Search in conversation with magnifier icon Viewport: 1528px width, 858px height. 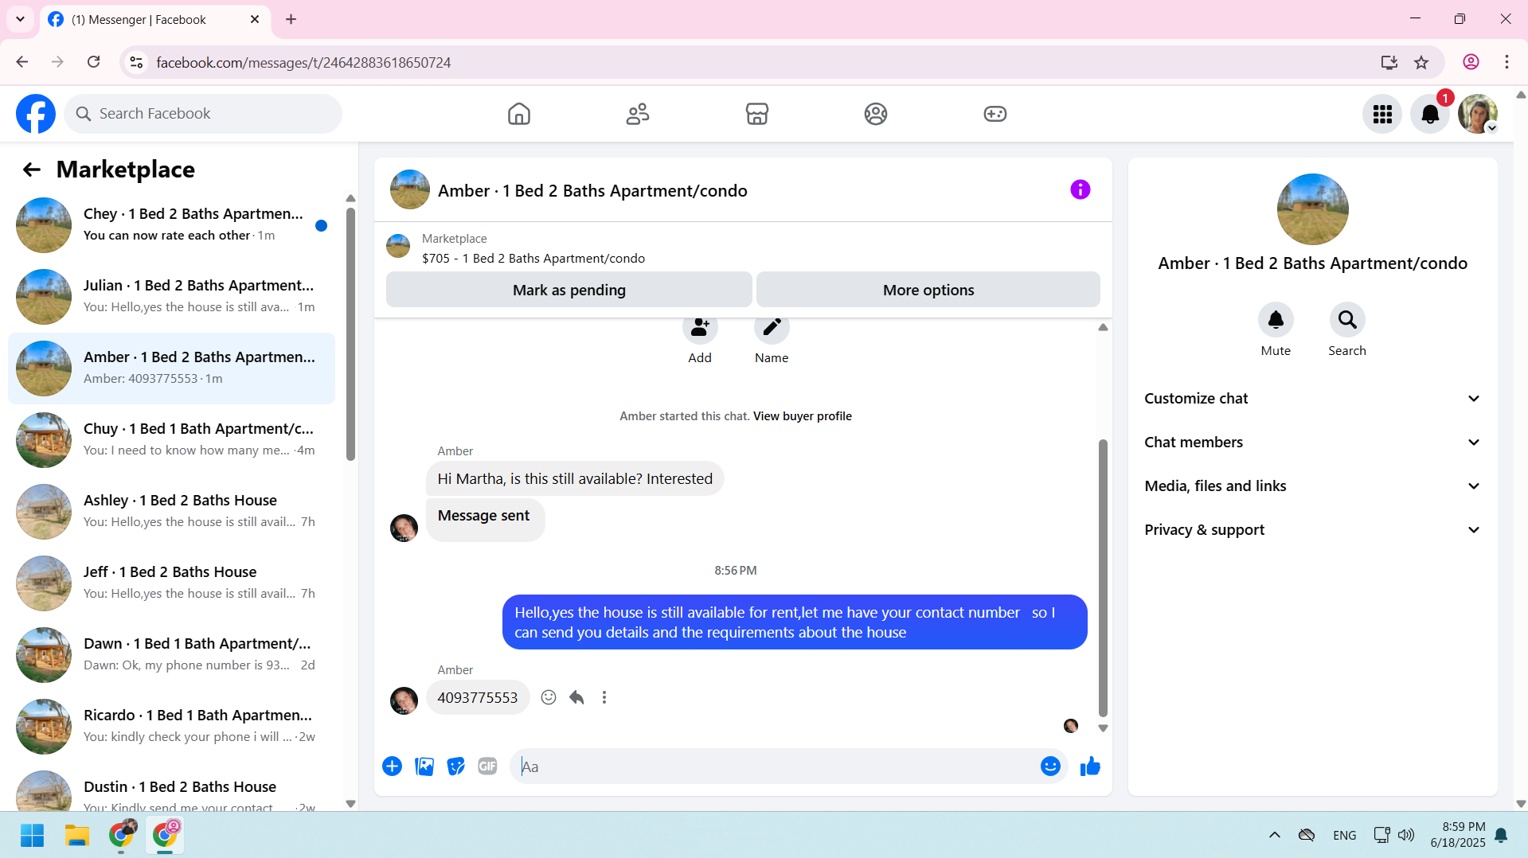[x=1347, y=320]
